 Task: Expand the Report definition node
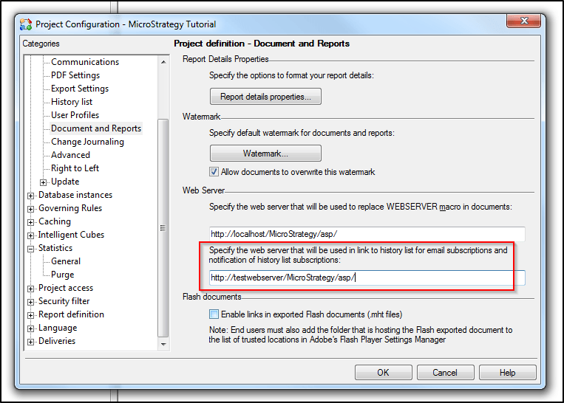[x=30, y=315]
